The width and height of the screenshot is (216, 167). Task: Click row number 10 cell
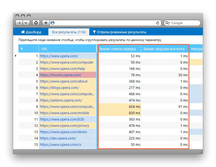click(x=29, y=113)
